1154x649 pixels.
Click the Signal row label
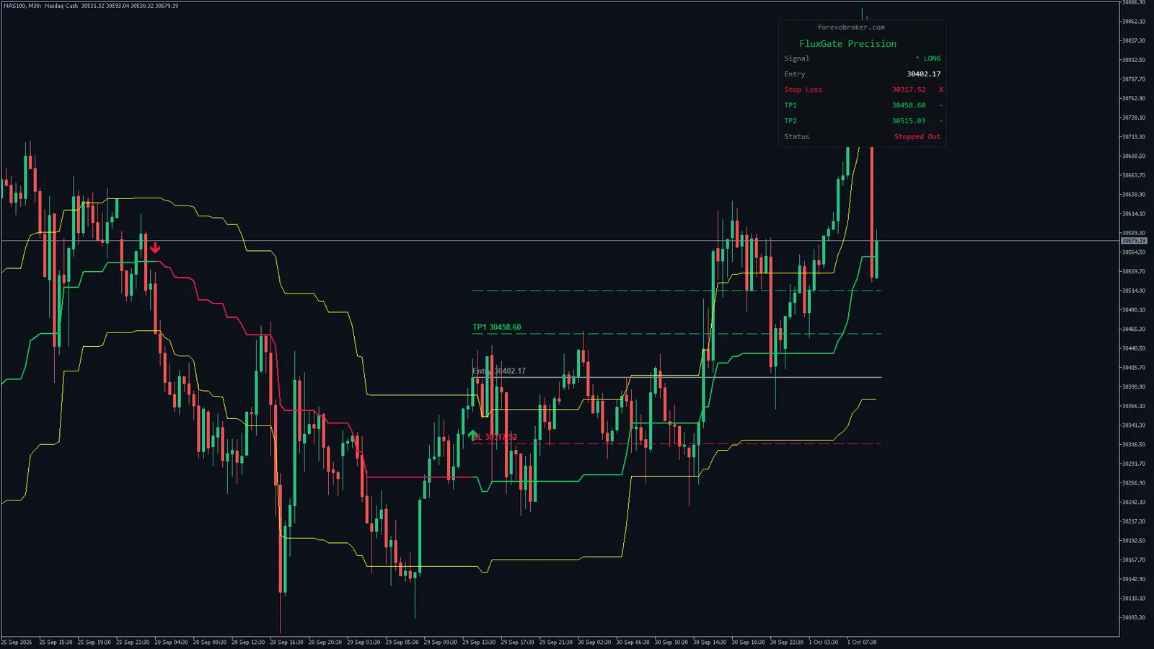pyautogui.click(x=797, y=58)
